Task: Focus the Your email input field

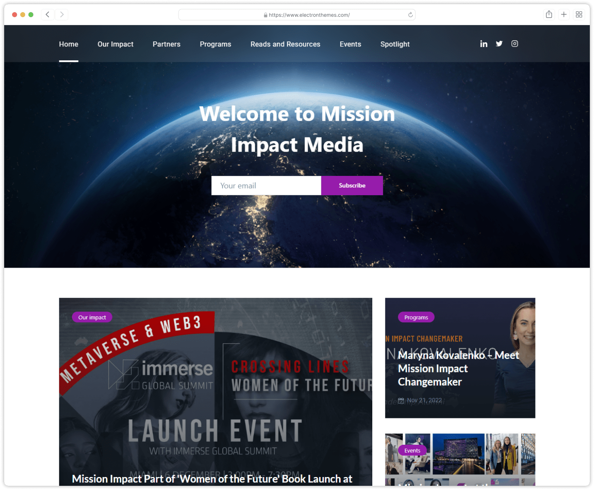Action: tap(266, 186)
